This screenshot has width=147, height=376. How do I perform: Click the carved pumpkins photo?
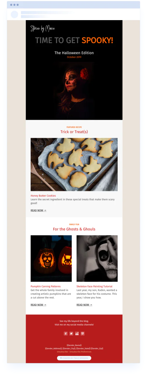coord(51,258)
